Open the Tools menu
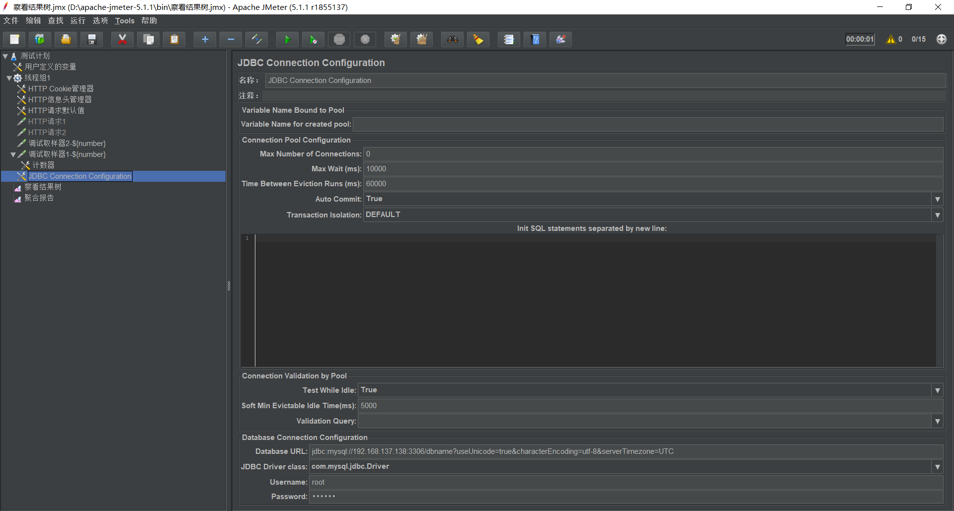Image resolution: width=954 pixels, height=511 pixels. pyautogui.click(x=124, y=20)
